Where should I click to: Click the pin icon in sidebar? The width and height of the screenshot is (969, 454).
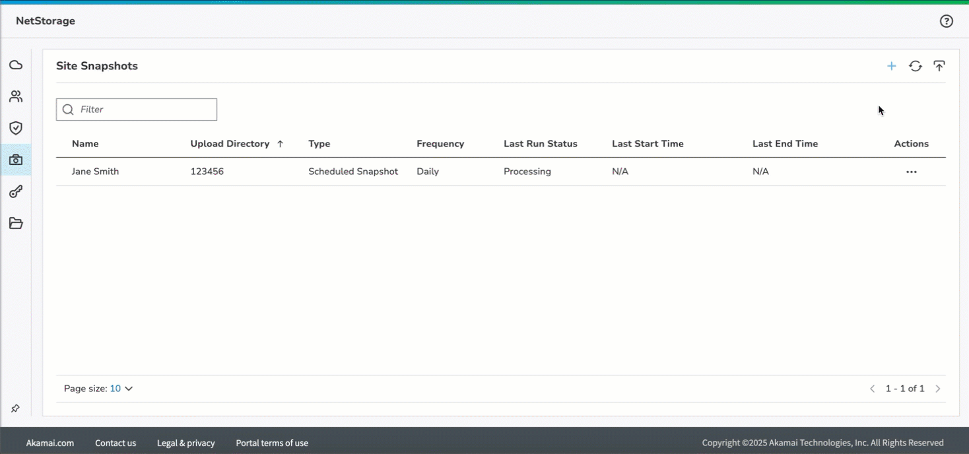[x=15, y=408]
